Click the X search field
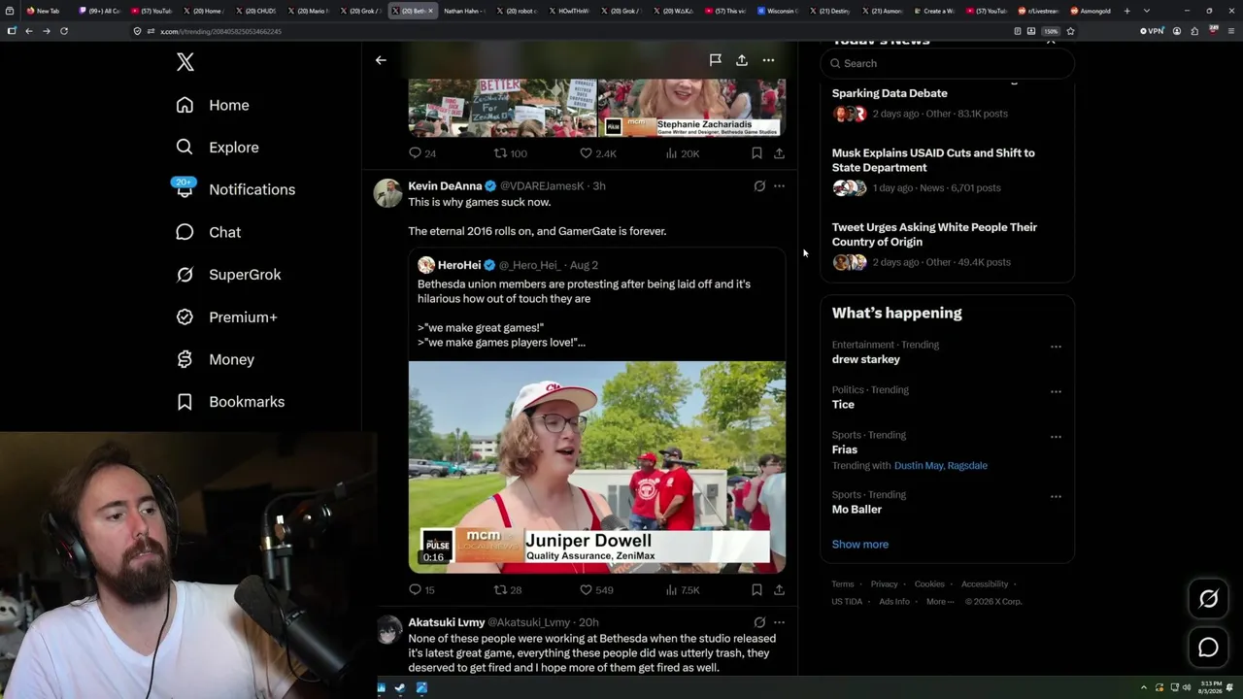 [x=948, y=63]
